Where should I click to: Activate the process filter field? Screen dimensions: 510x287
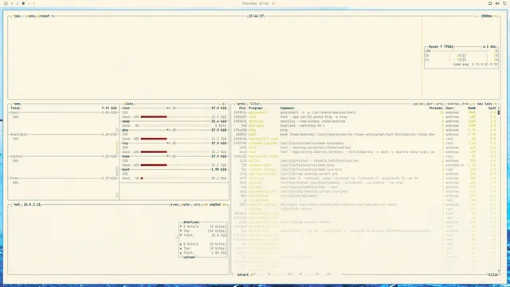tap(254, 104)
